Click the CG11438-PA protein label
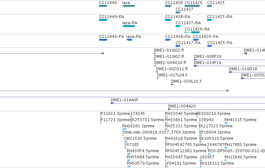 coord(178,37)
